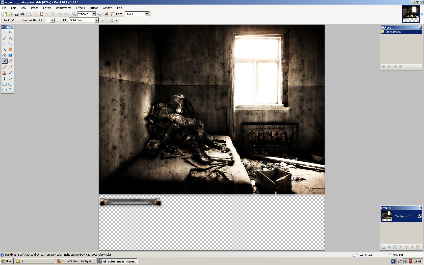Decrease brush width with minus button
This screenshot has height=265, width=424.
[x=40, y=20]
